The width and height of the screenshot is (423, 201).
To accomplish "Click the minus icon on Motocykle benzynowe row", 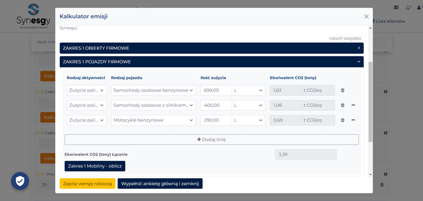I will coord(353,120).
